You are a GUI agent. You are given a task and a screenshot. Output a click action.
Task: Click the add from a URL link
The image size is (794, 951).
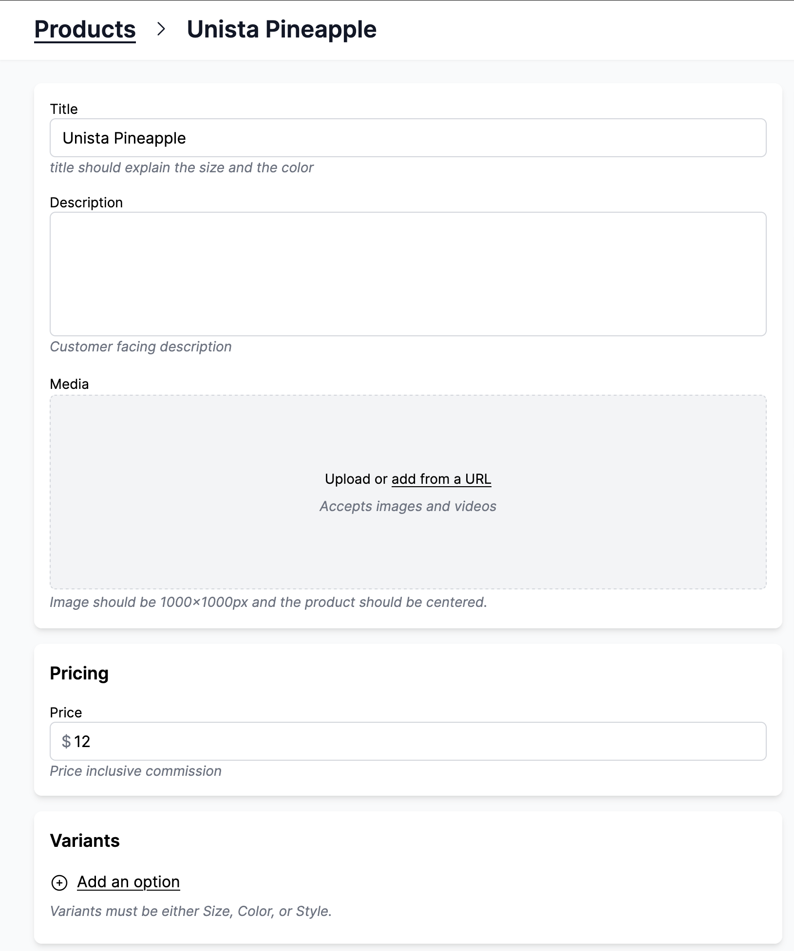(441, 479)
